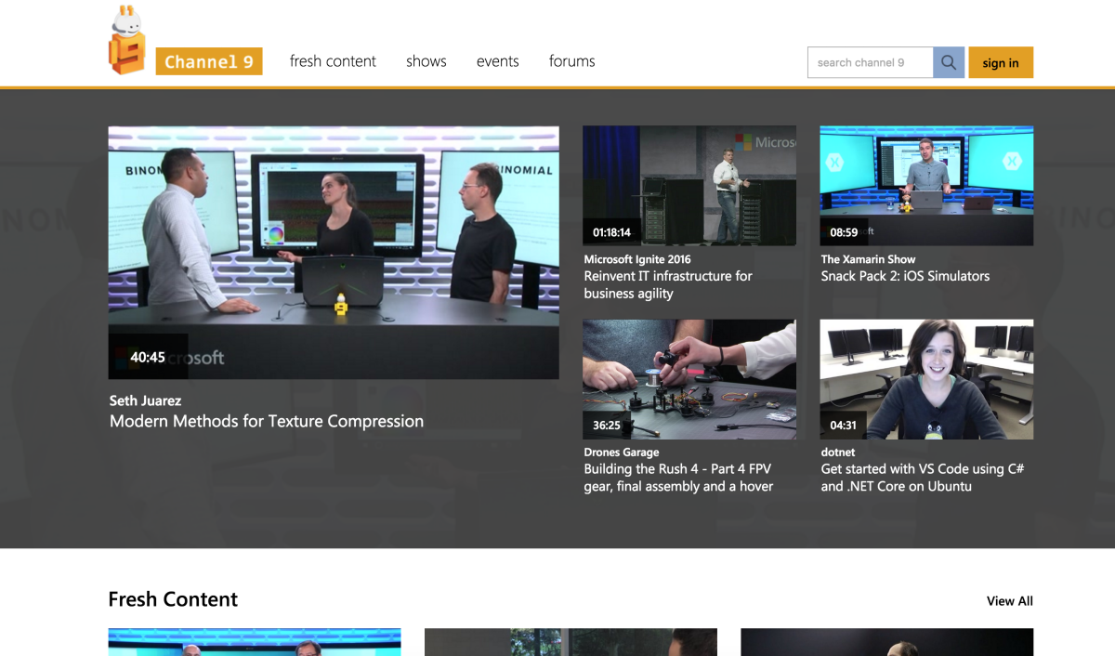
Task: Focus the search channel 9 field
Action: [871, 62]
